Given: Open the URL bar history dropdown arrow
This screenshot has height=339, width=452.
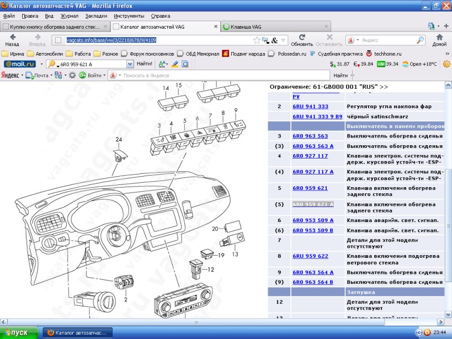Looking at the screenshot, I should tap(283, 40).
